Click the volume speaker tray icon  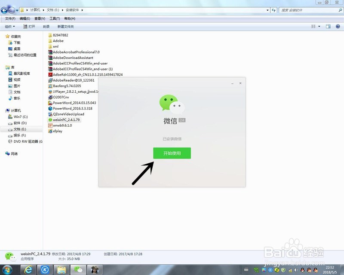pos(296,270)
